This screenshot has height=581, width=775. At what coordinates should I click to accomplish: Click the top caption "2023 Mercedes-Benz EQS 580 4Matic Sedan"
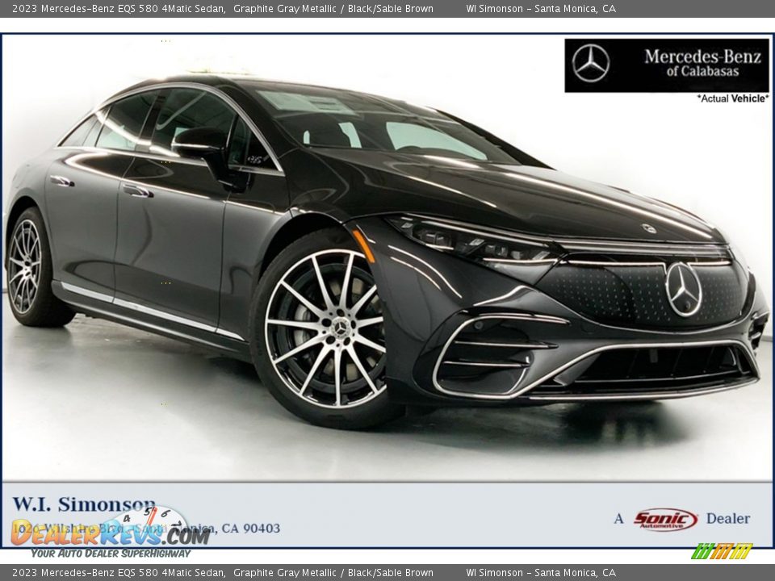[x=119, y=8]
